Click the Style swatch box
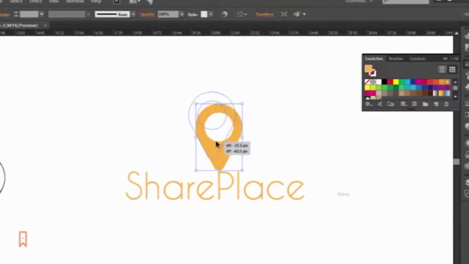The image size is (469, 264). (x=204, y=15)
